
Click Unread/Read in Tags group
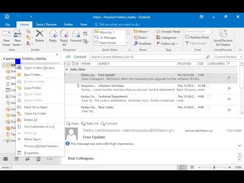click(168, 32)
